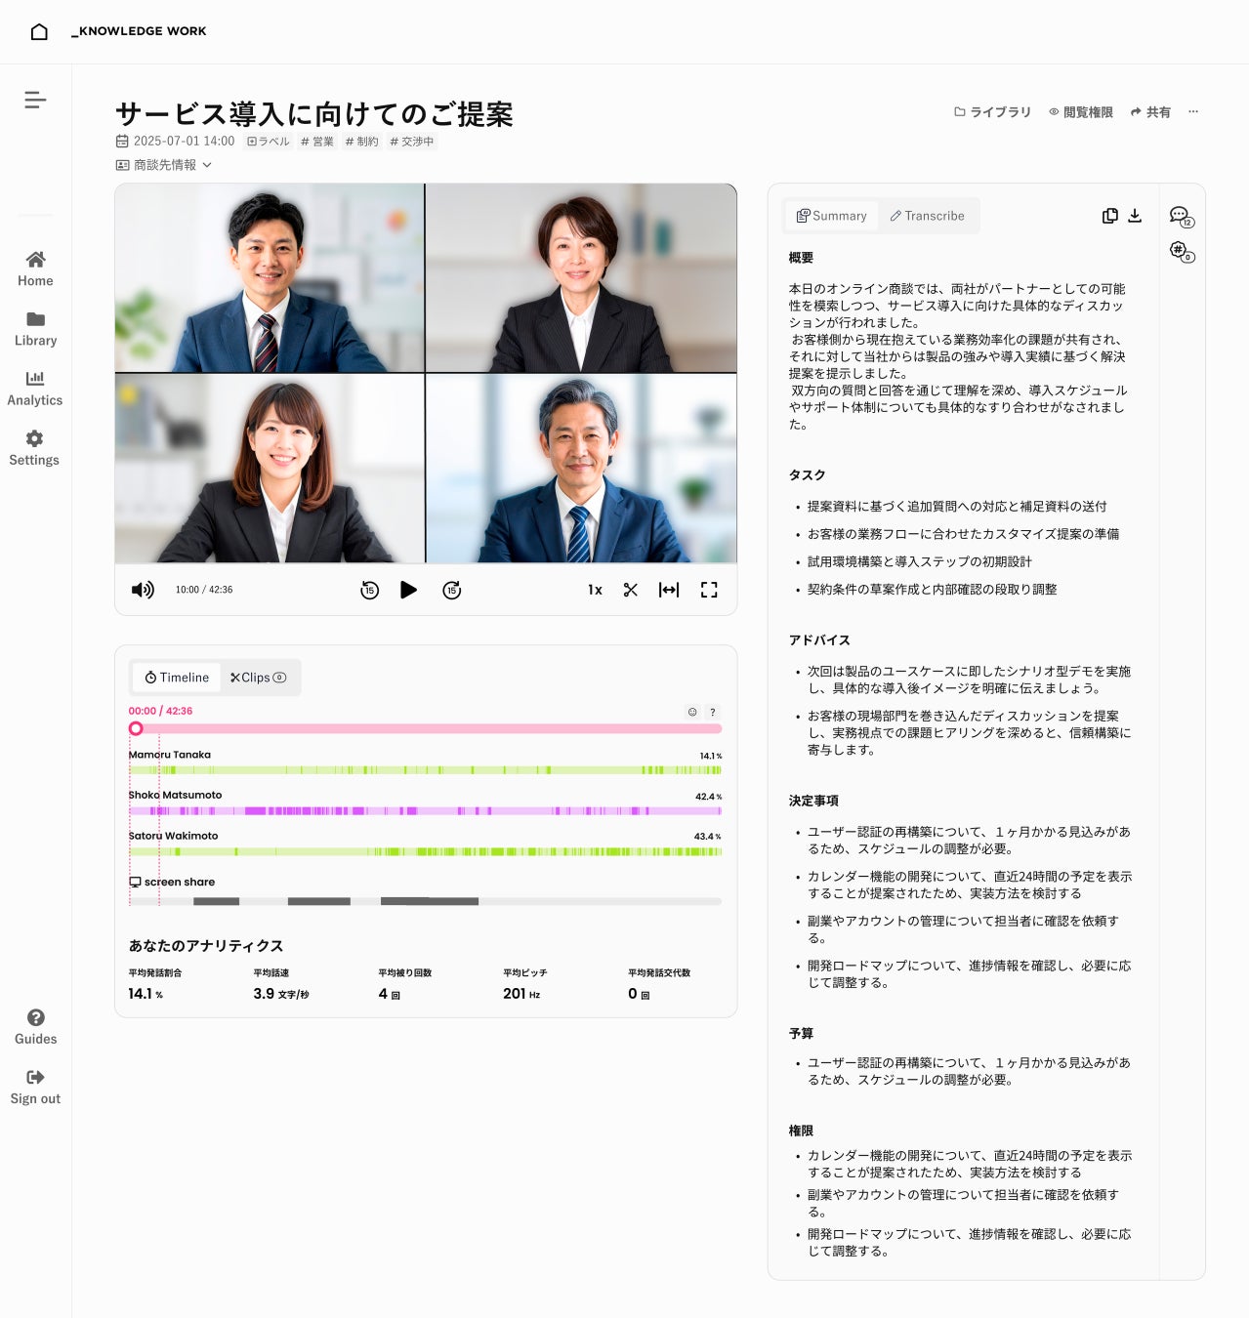Change playback speed 1x
Screen dimensions: 1249x1318
click(595, 590)
